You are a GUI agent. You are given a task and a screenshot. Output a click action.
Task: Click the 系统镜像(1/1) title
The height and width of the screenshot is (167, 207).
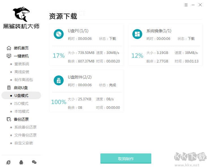(159, 31)
